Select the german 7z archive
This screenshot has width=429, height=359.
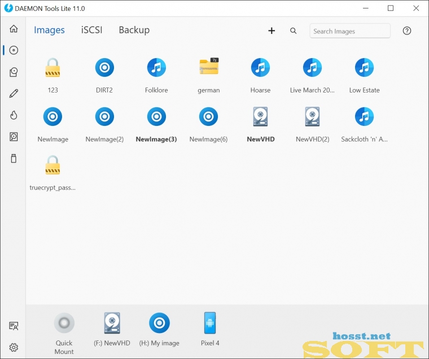pos(209,67)
